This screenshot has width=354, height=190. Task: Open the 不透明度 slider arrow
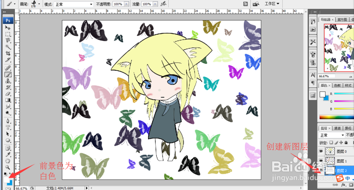coord(127,4)
